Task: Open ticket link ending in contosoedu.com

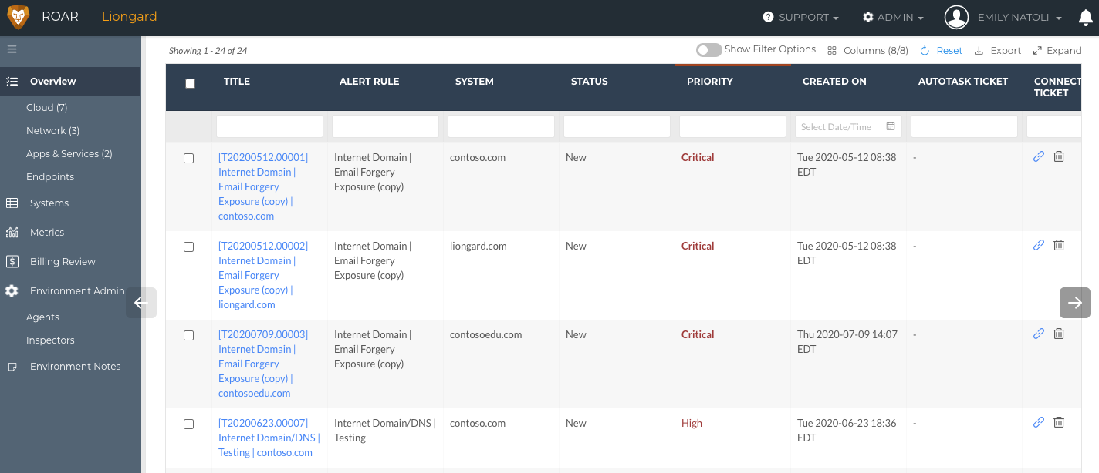Action: click(x=263, y=364)
